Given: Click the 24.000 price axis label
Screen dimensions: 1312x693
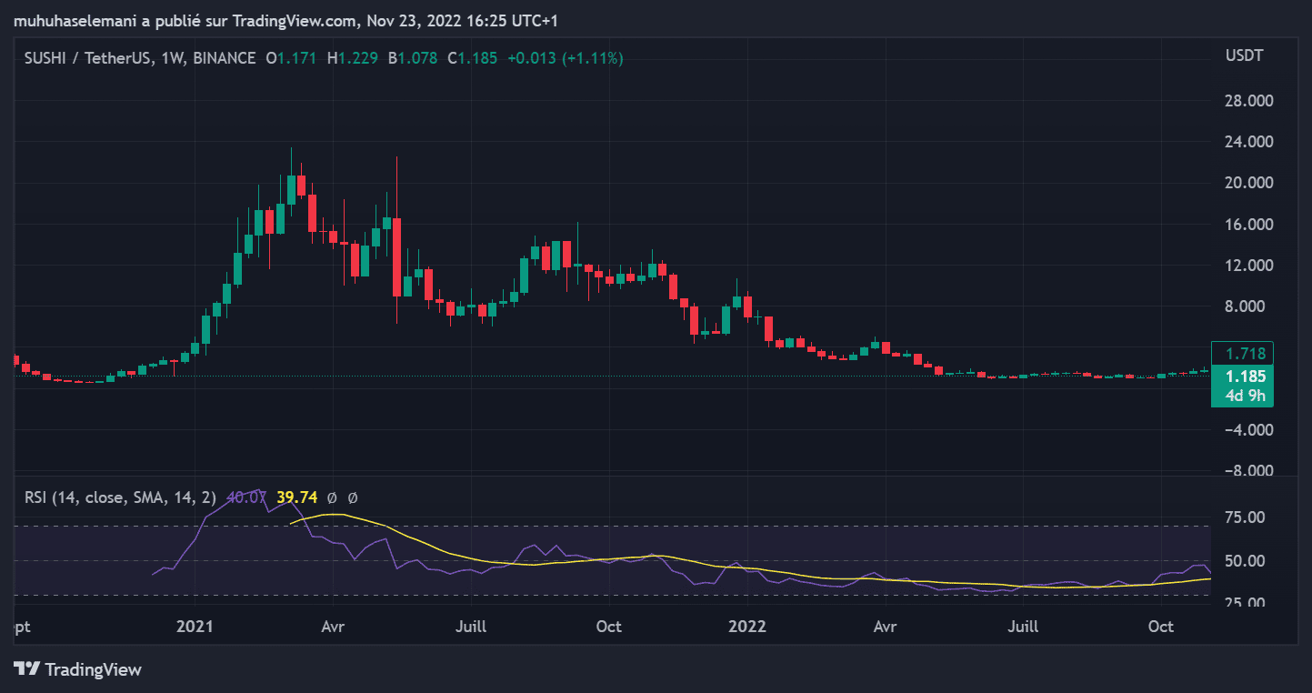Looking at the screenshot, I should [x=1248, y=142].
